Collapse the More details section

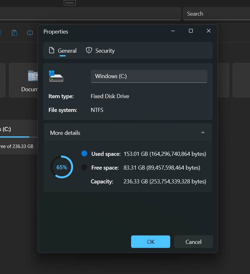203,133
